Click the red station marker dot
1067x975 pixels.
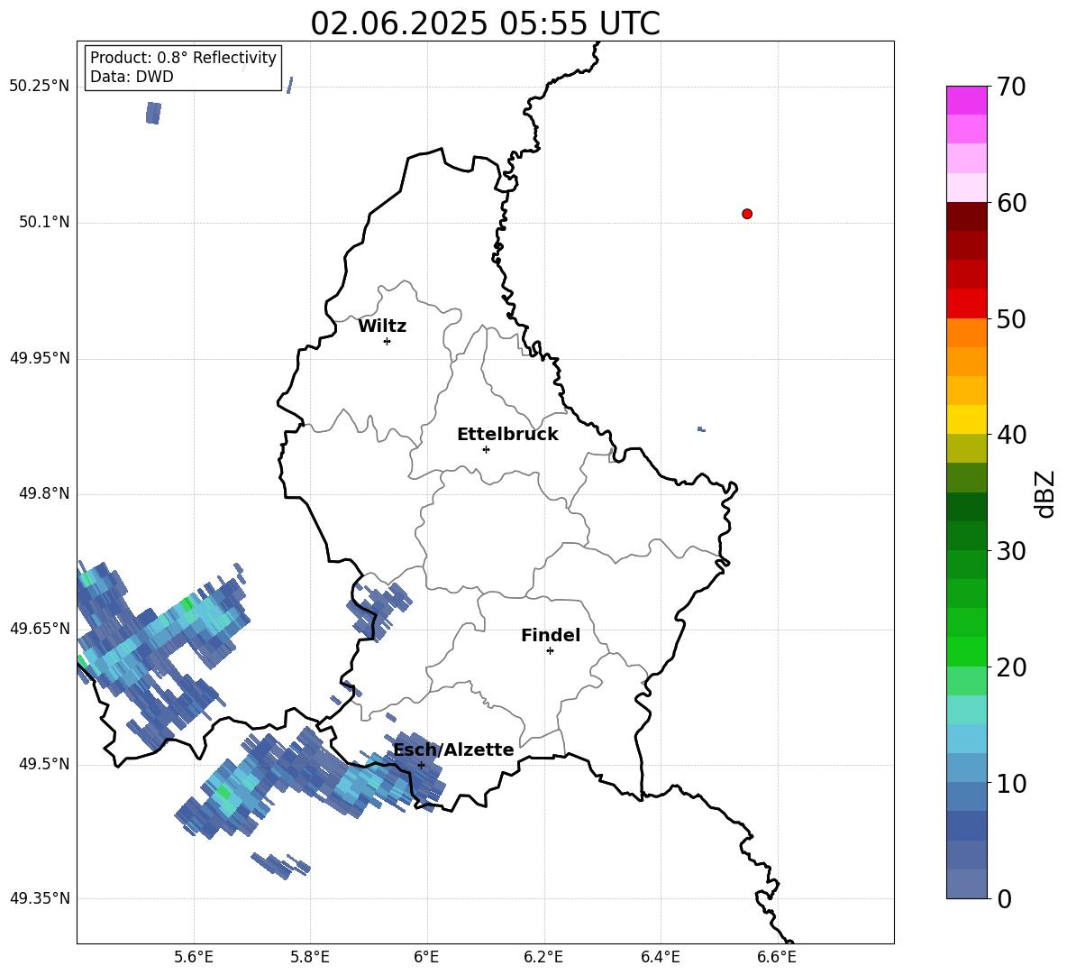click(x=747, y=214)
